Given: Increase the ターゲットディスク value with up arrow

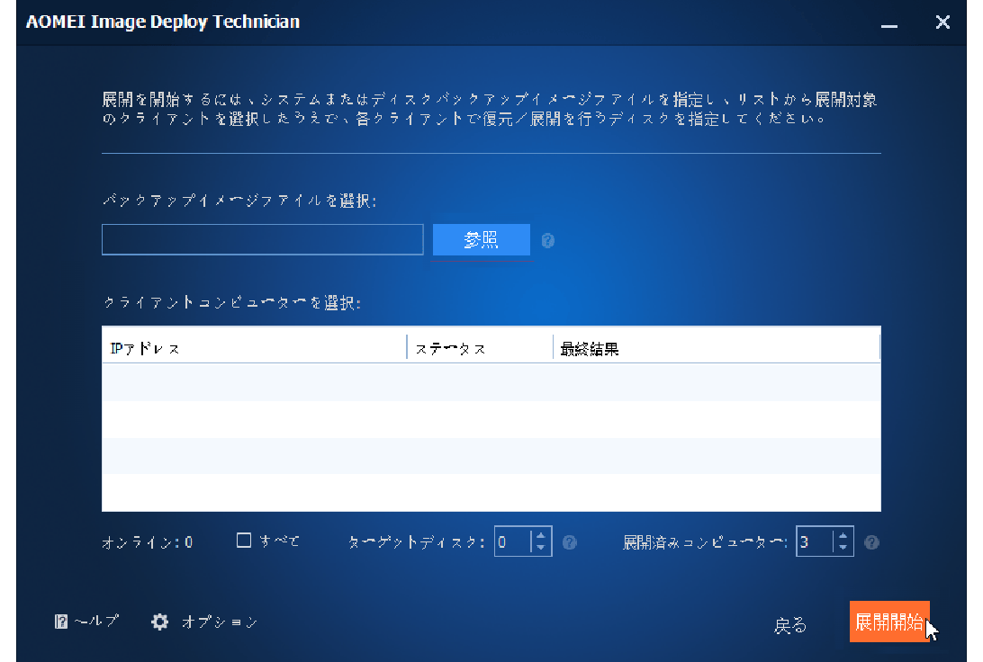Looking at the screenshot, I should pos(541,535).
